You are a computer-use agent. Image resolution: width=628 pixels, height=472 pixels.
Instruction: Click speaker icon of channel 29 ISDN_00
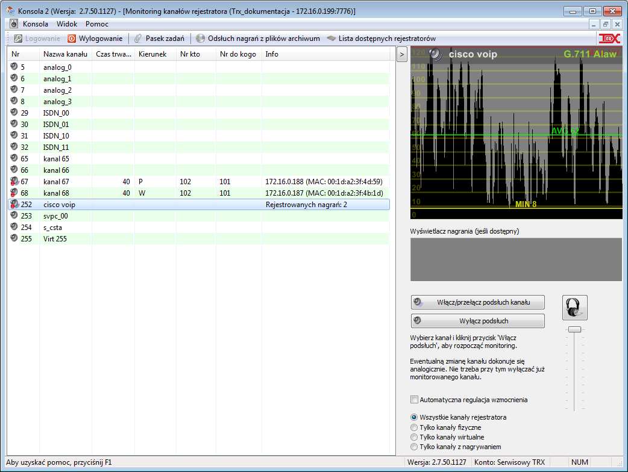[x=14, y=113]
